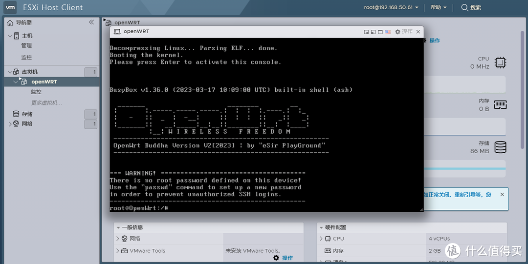Collapse the 一般信息 panel
This screenshot has height=264, width=528.
pyautogui.click(x=118, y=228)
